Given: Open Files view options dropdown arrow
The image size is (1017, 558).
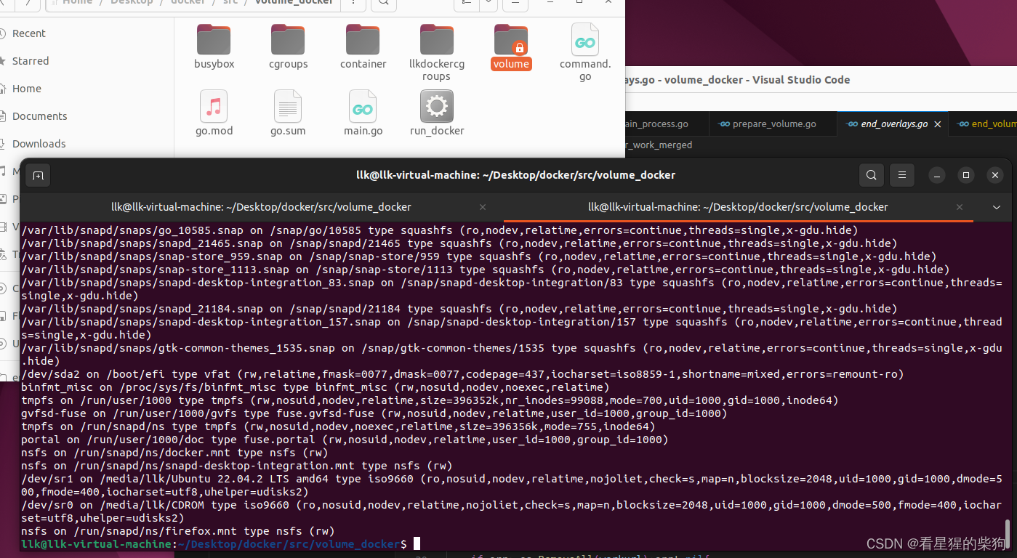Looking at the screenshot, I should click(488, 3).
